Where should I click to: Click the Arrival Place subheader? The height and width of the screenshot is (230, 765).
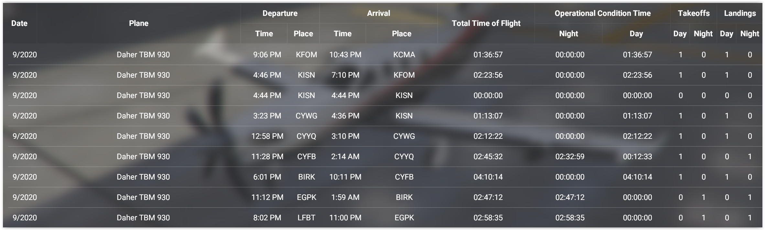(x=402, y=34)
